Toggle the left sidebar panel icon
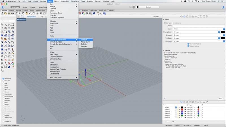Image resolution: width=226 pixels, height=127 pixels. [x=3, y=7]
